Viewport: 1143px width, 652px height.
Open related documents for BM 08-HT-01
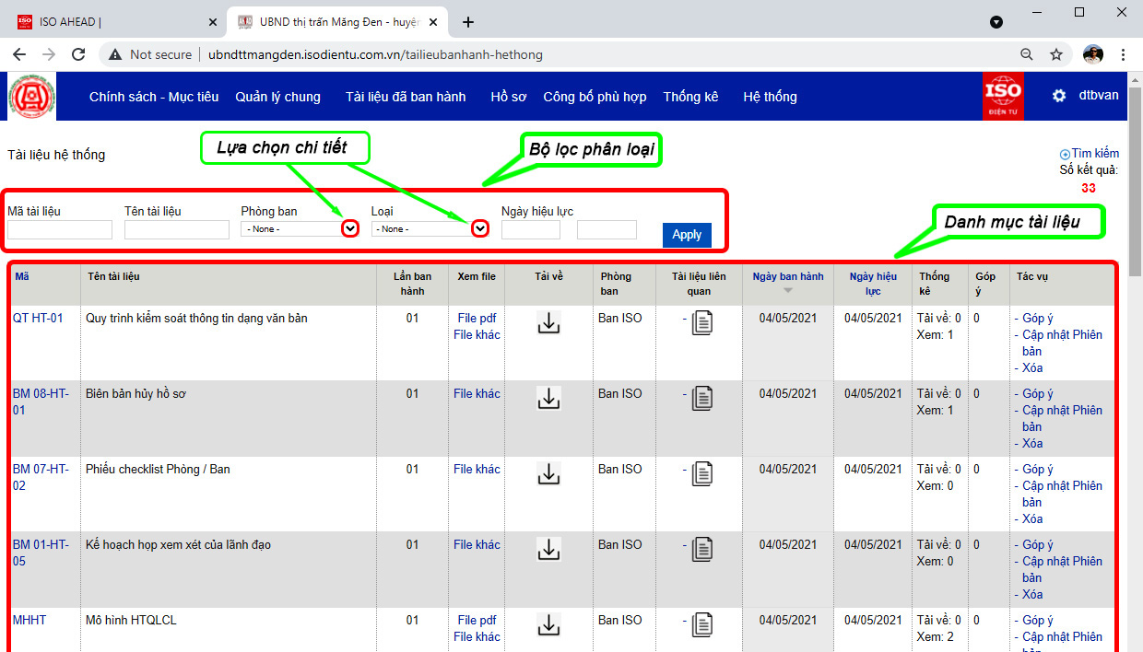tap(702, 398)
